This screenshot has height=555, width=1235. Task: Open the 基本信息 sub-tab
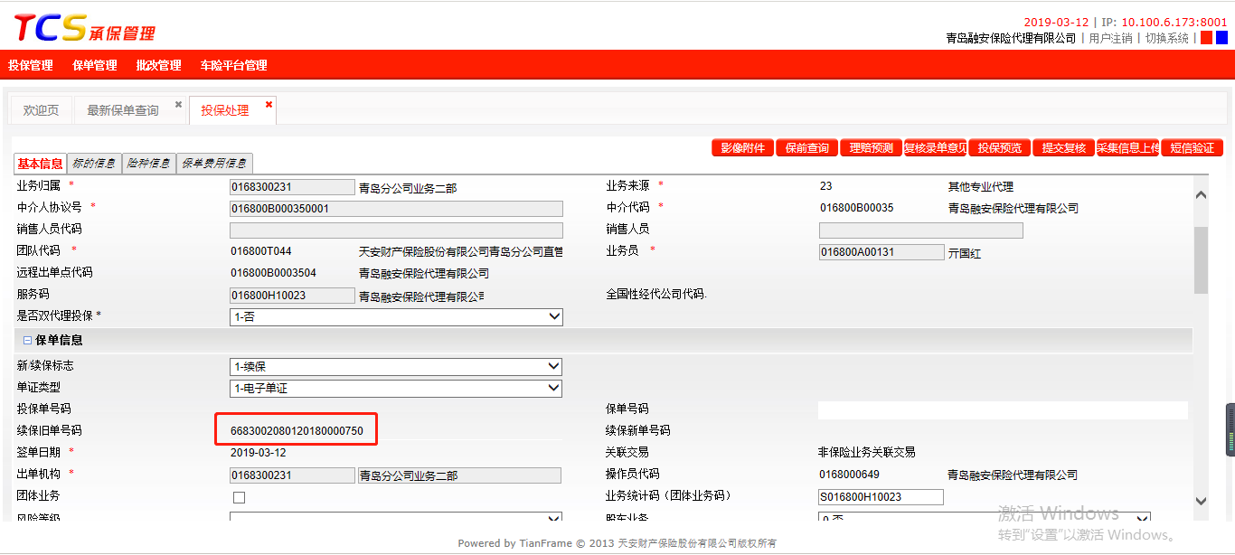tap(41, 164)
